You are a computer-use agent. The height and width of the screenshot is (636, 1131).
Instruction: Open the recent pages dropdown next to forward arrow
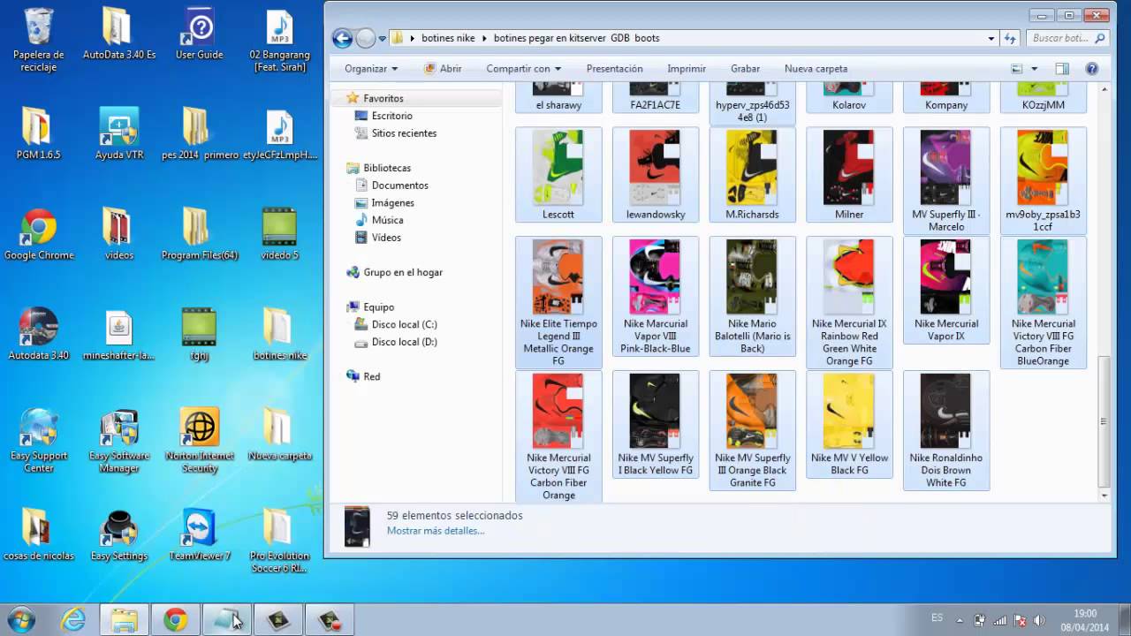tap(383, 39)
